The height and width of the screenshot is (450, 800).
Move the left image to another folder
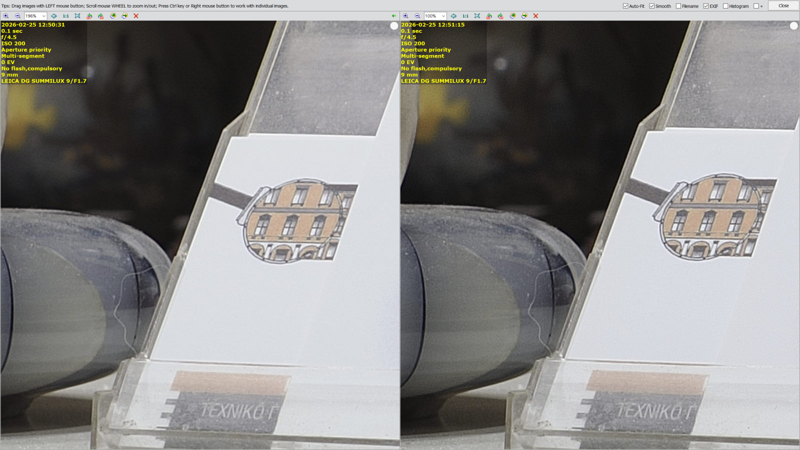124,16
